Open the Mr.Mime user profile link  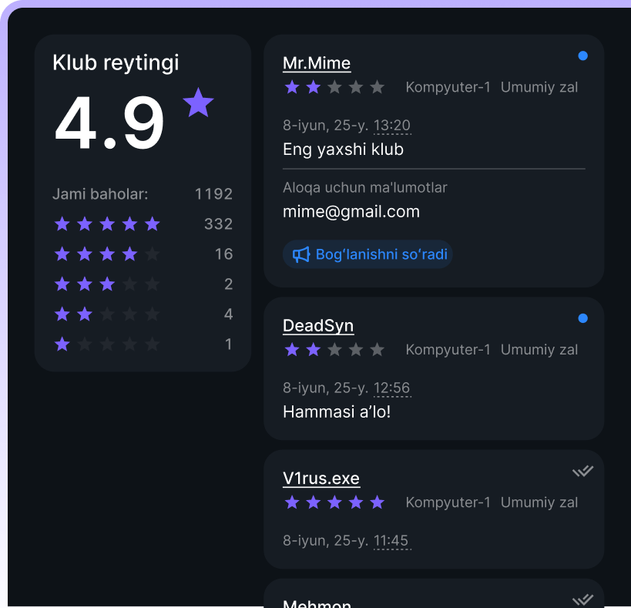[x=317, y=63]
